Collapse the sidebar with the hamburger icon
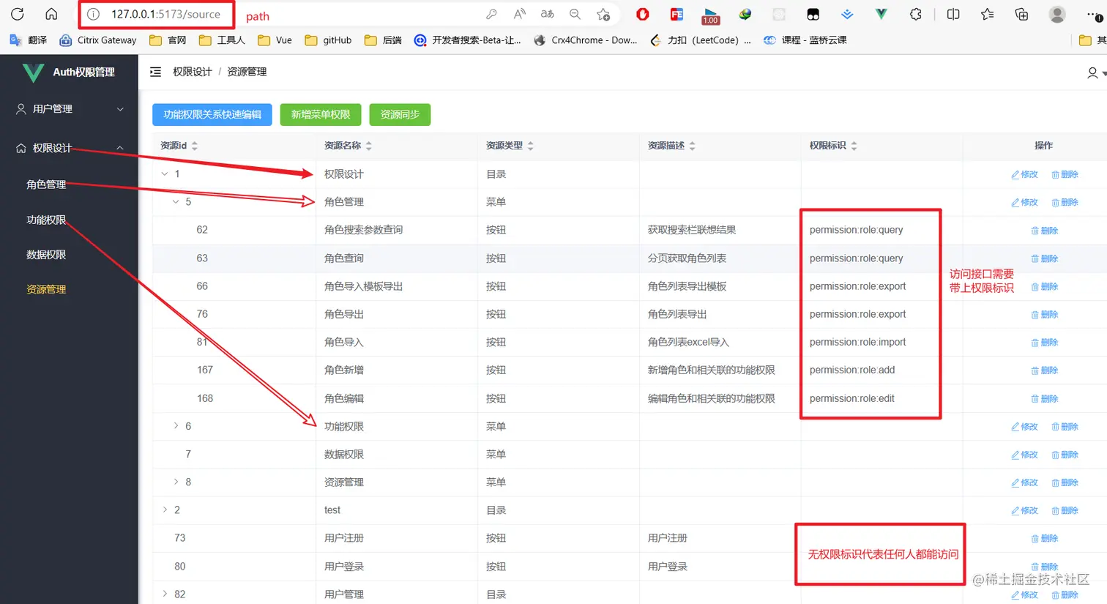 155,72
